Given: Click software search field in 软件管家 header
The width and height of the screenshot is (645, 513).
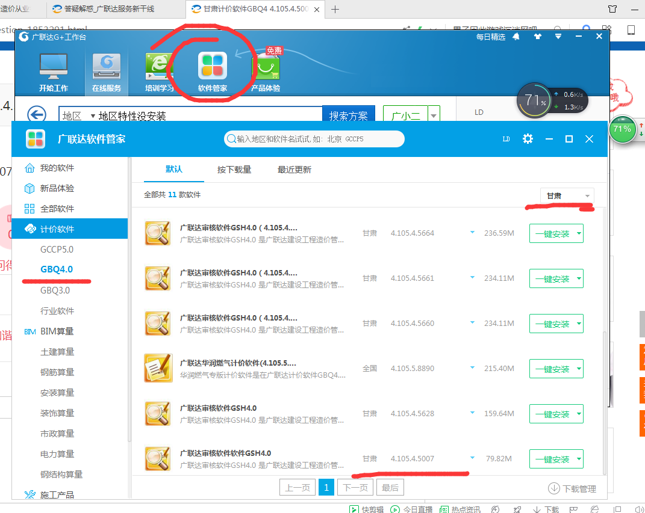Looking at the screenshot, I should [x=314, y=139].
